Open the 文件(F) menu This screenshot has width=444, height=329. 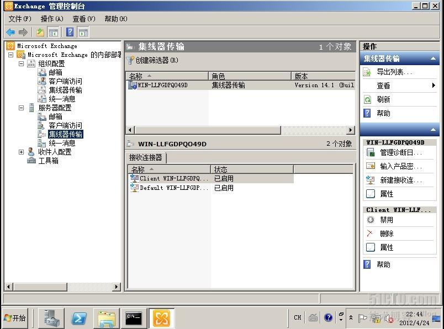20,19
